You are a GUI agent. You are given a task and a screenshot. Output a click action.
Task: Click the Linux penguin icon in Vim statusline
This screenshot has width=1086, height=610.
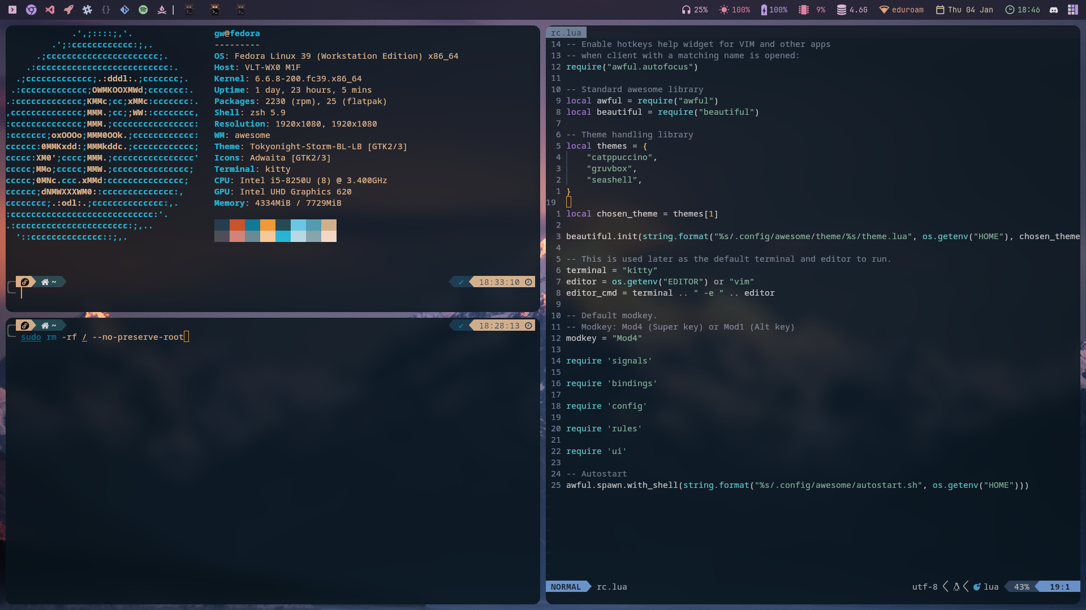[956, 587]
